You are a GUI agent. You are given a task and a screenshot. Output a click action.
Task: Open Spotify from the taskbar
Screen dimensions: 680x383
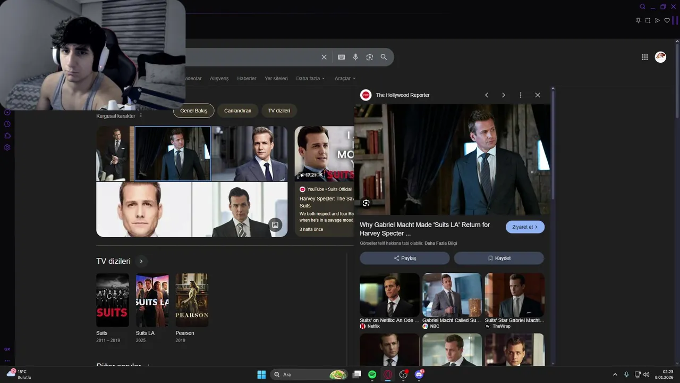point(372,374)
